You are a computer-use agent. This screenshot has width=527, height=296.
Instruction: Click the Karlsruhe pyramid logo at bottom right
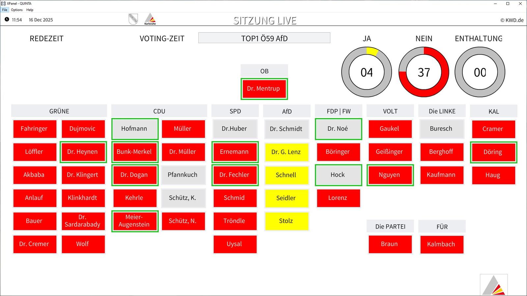tap(493, 285)
